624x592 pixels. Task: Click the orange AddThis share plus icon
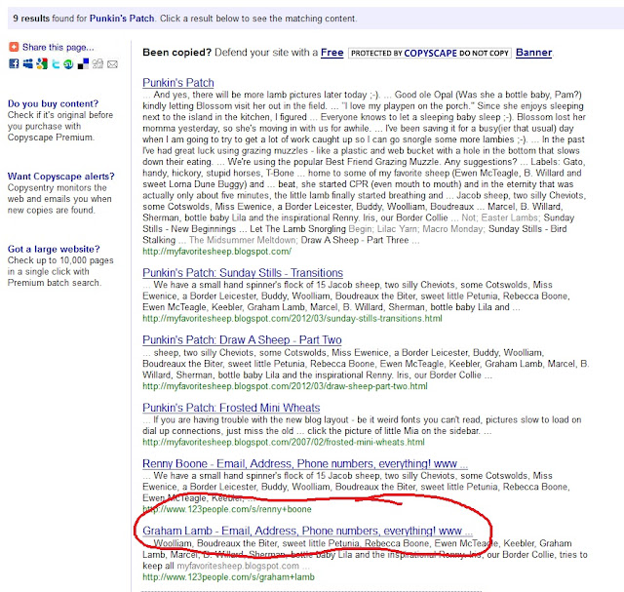tap(14, 47)
